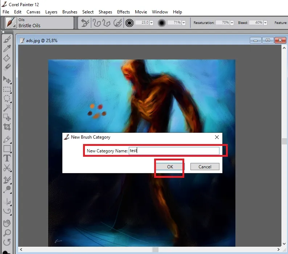This screenshot has width=288, height=254.
Task: Select the Cloner tool
Action: pos(7,180)
